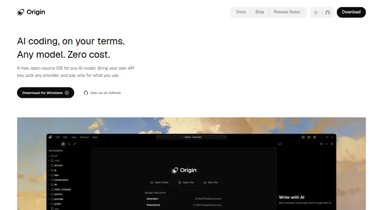
Task: Click Open File on the IDE welcome screen
Action: point(186,182)
